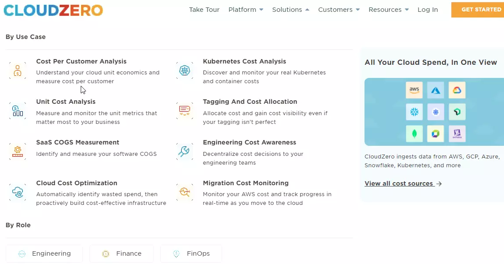Click the AWS logo tile

414,90
